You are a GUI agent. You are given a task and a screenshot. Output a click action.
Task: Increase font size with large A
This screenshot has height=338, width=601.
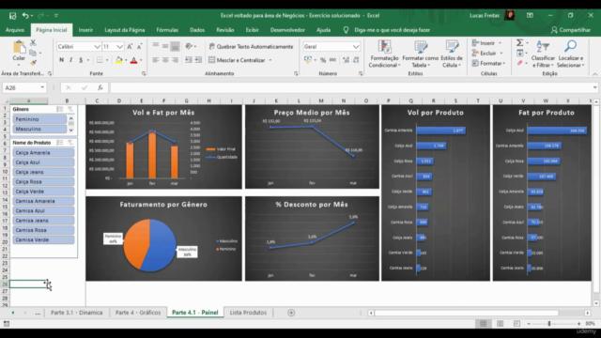130,47
